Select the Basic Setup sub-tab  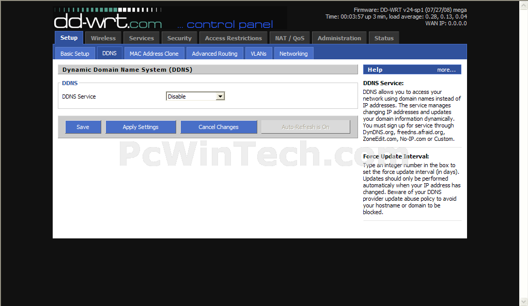tap(75, 54)
